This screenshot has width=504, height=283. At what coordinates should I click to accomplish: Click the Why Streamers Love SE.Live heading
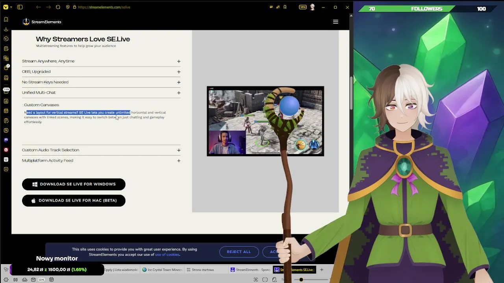pyautogui.click(x=83, y=39)
